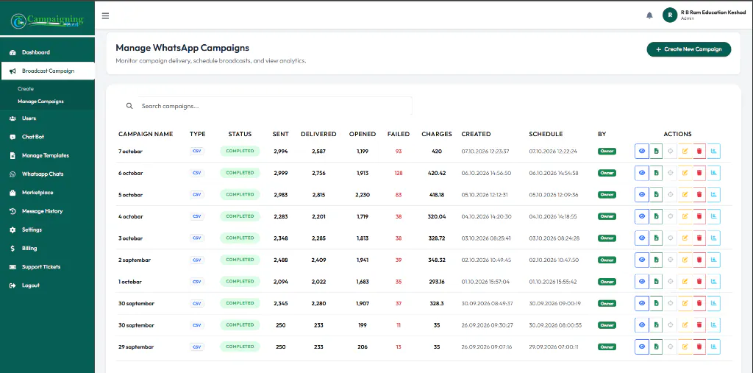Delete the 29 saptembar campaign

click(699, 347)
